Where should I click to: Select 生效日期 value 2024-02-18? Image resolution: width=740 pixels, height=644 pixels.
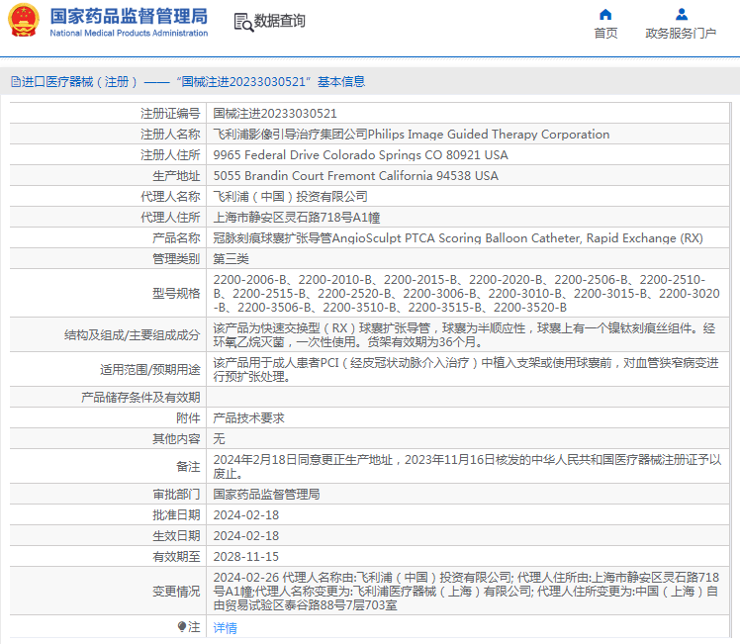246,536
